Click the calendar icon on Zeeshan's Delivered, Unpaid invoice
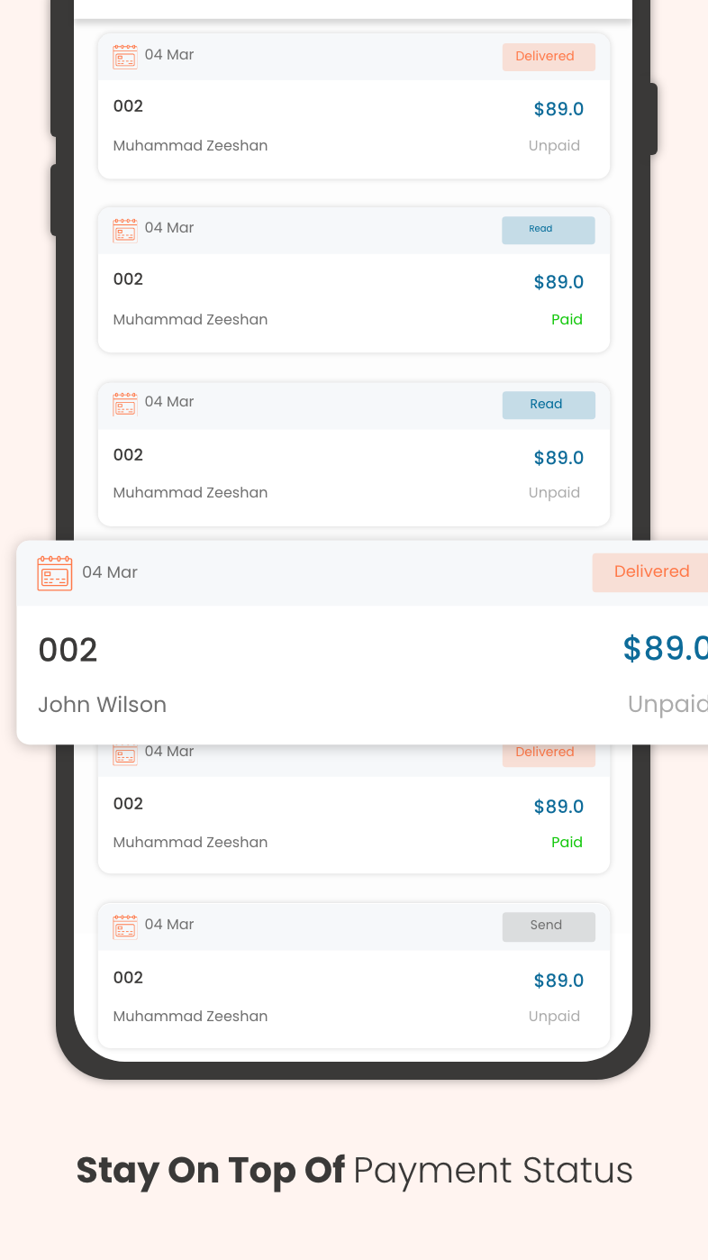708x1260 pixels. coord(125,57)
